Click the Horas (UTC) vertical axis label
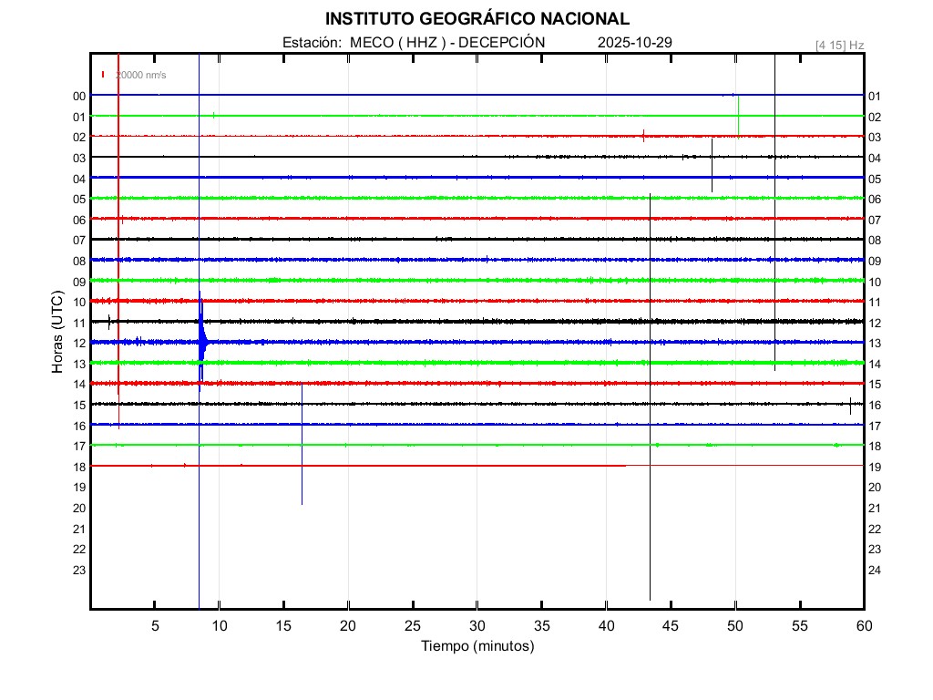The image size is (933, 700). (x=57, y=331)
